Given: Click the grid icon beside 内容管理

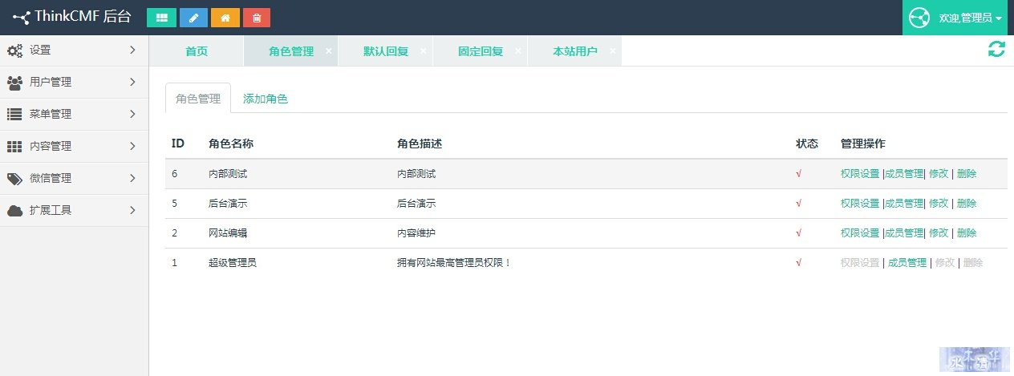Looking at the screenshot, I should pos(14,147).
